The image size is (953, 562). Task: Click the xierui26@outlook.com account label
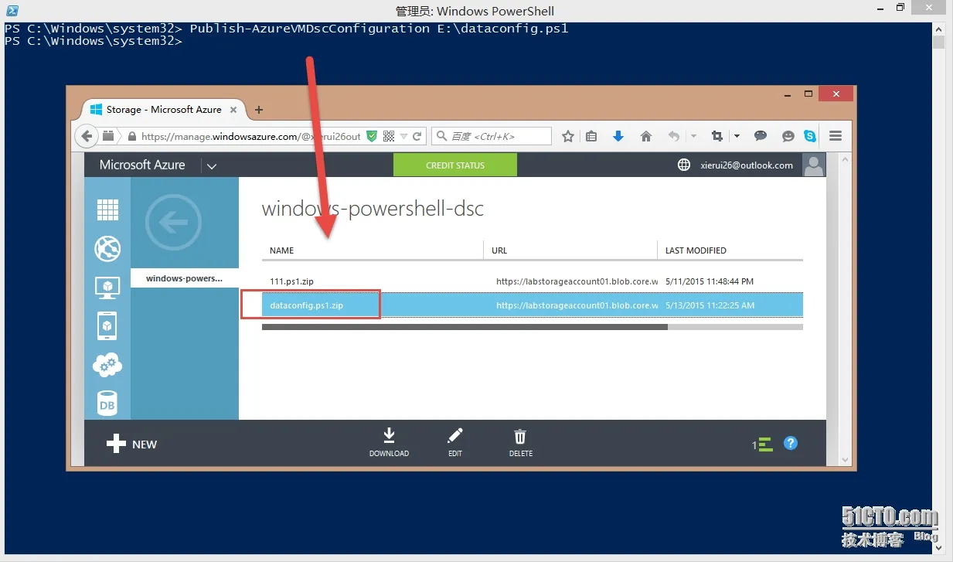747,165
